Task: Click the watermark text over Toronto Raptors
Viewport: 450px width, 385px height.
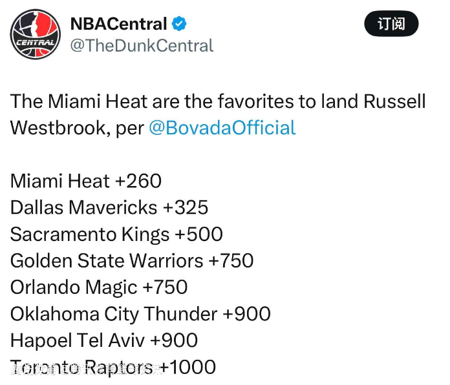Action: pos(87,370)
